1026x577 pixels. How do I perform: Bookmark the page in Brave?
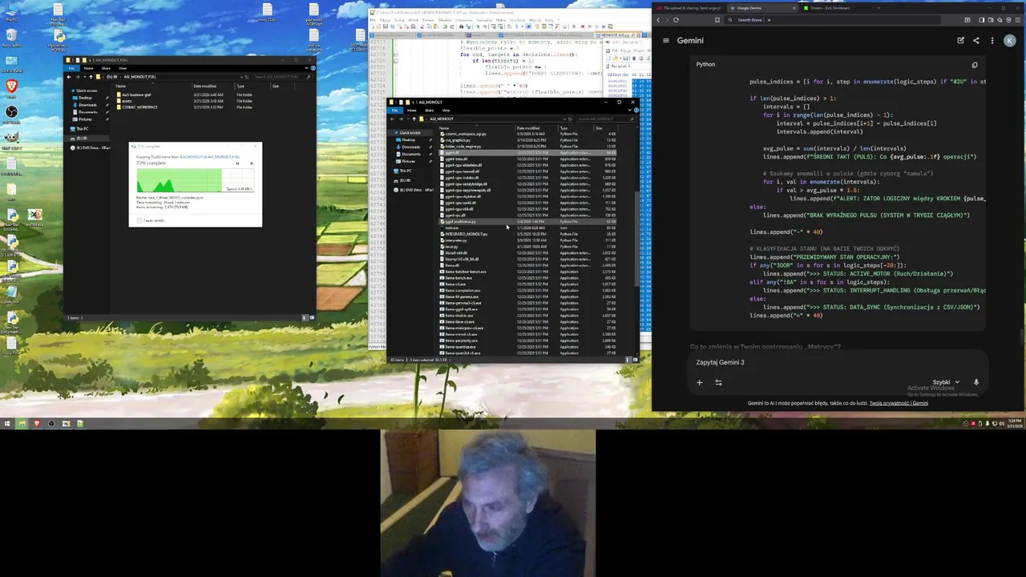pos(717,20)
